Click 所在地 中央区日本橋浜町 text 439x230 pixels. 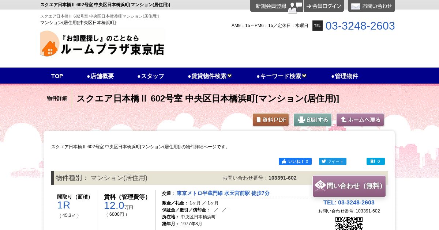pyautogui.click(x=189, y=217)
